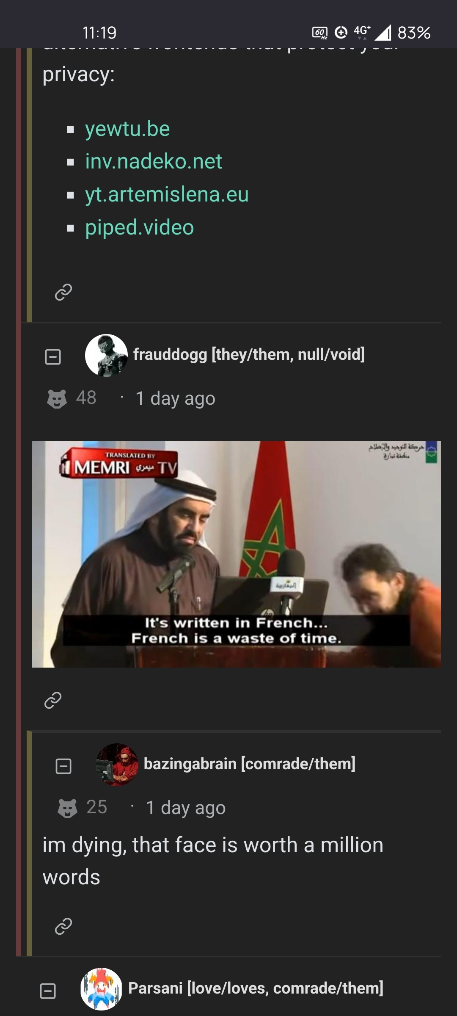The width and height of the screenshot is (457, 1016).
Task: Open bazingabrain's user profile name
Action: coord(250,764)
